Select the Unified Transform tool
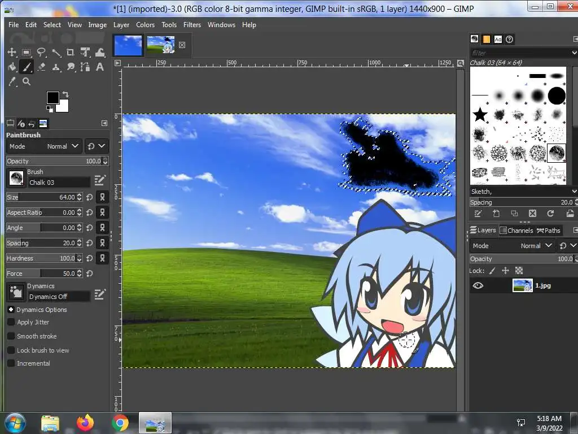The height and width of the screenshot is (434, 578). tap(86, 52)
